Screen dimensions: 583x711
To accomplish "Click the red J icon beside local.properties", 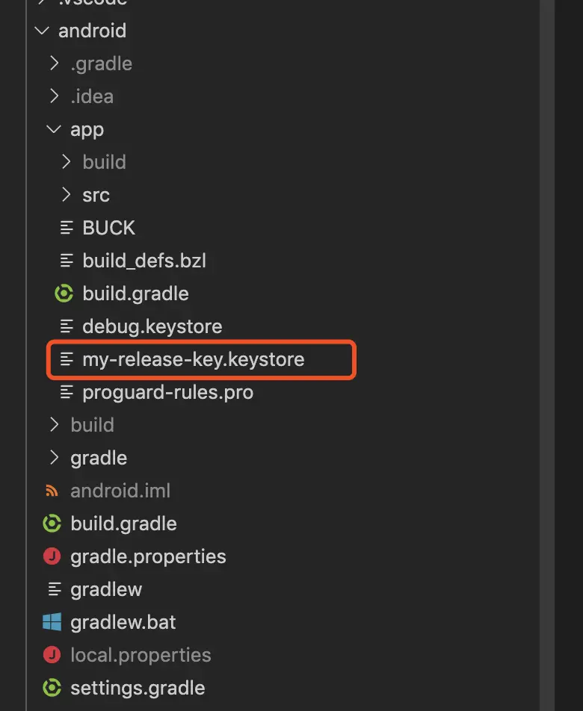I will (52, 655).
